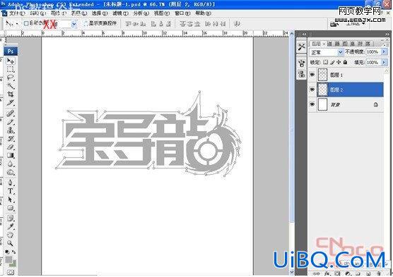The width and height of the screenshot is (393, 277).
Task: Select the Horizontal Type tool
Action: 11,191
